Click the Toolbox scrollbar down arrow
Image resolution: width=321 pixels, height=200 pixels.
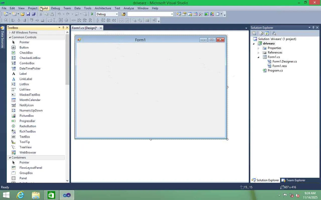(67, 180)
